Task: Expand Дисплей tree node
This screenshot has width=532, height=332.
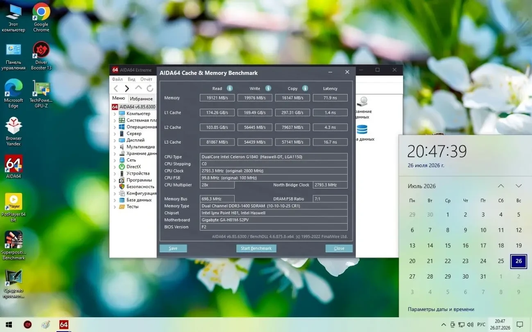Action: (115, 140)
